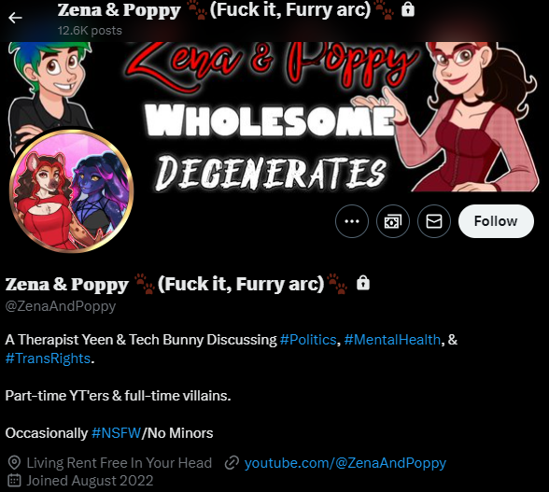Click the lock icon in header title
This screenshot has height=492, width=549.
[x=408, y=9]
